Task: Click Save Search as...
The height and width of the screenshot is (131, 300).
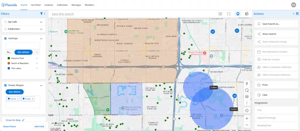Action: (x=276, y=24)
